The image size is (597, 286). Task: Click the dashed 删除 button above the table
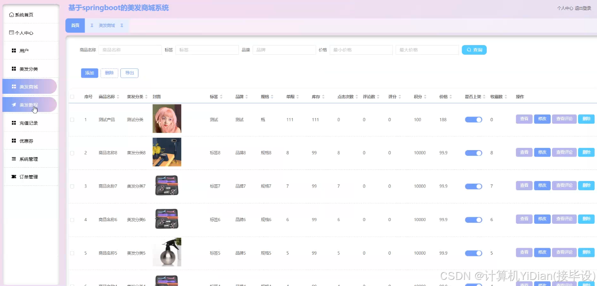109,73
